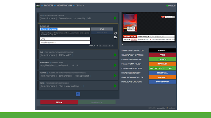Screen dimensions: 211x118
Task: Click the question mark help badge
Action: (x=112, y=46)
